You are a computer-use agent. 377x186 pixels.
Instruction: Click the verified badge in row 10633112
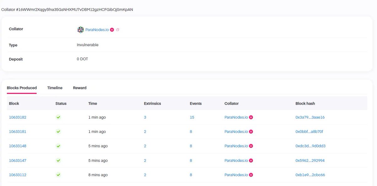pos(251,175)
